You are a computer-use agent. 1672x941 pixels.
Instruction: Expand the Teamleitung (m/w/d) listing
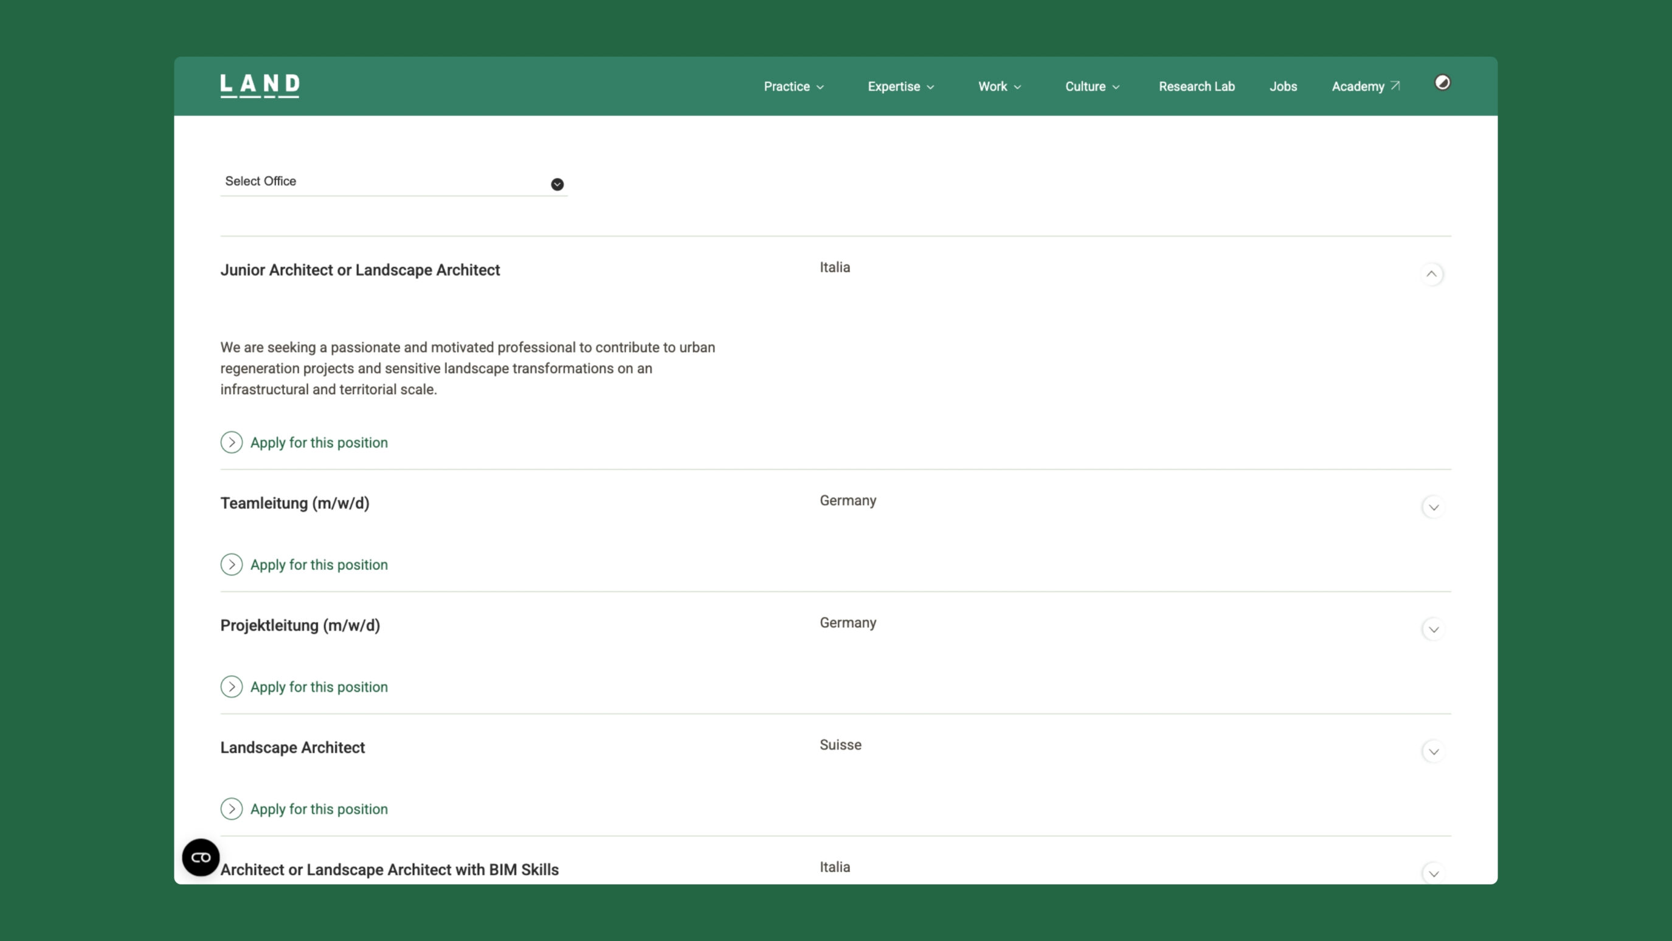1433,507
